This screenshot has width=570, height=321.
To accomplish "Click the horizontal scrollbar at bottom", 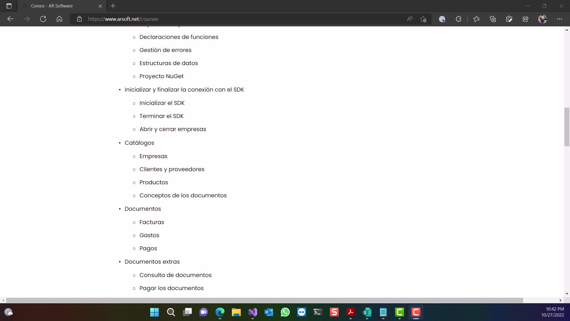I will tap(264, 300).
